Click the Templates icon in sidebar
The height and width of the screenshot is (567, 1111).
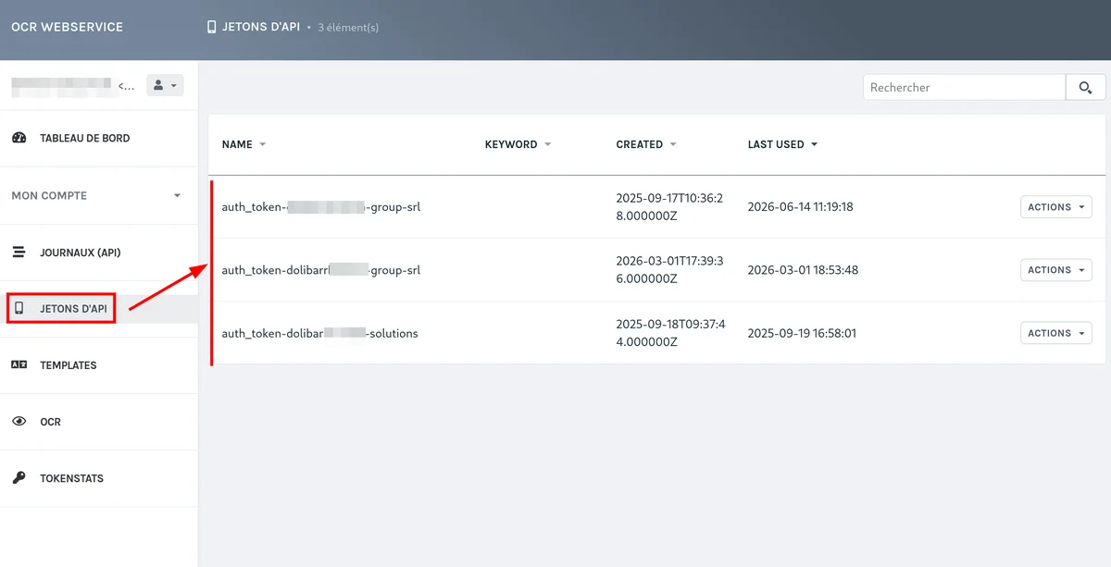19,365
